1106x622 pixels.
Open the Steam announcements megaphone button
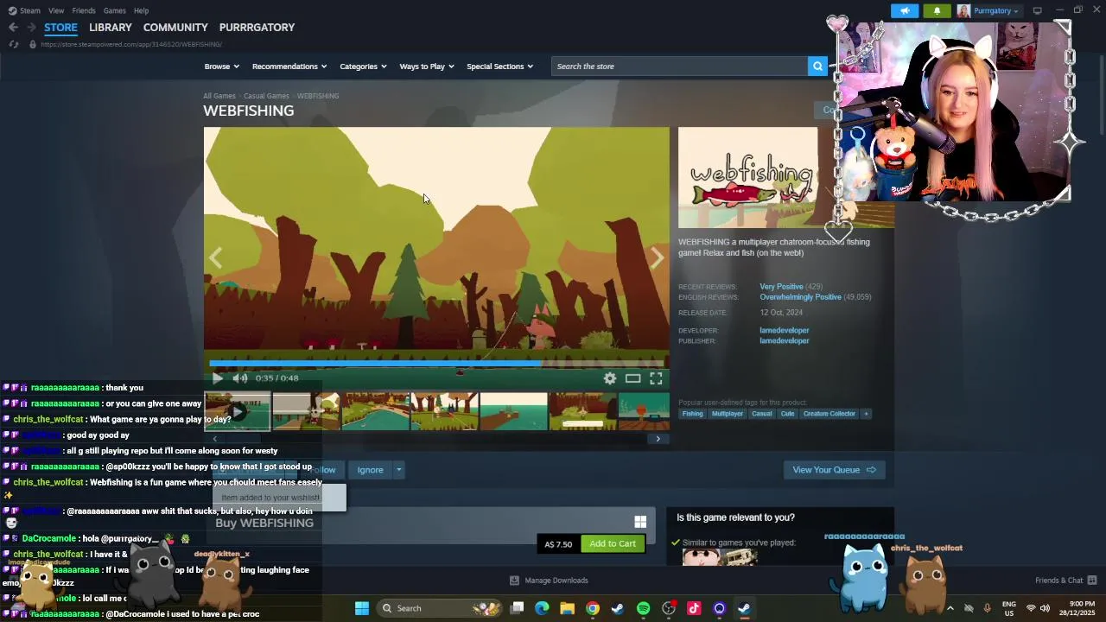tap(905, 10)
